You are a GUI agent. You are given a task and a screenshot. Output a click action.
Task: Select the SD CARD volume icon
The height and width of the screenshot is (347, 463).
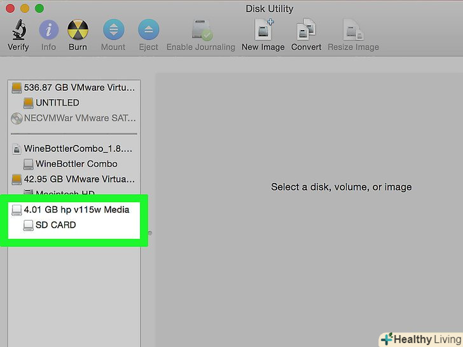pos(29,225)
